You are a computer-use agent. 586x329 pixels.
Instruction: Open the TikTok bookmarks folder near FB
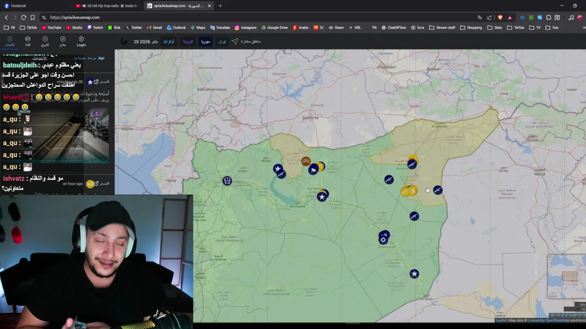point(28,27)
